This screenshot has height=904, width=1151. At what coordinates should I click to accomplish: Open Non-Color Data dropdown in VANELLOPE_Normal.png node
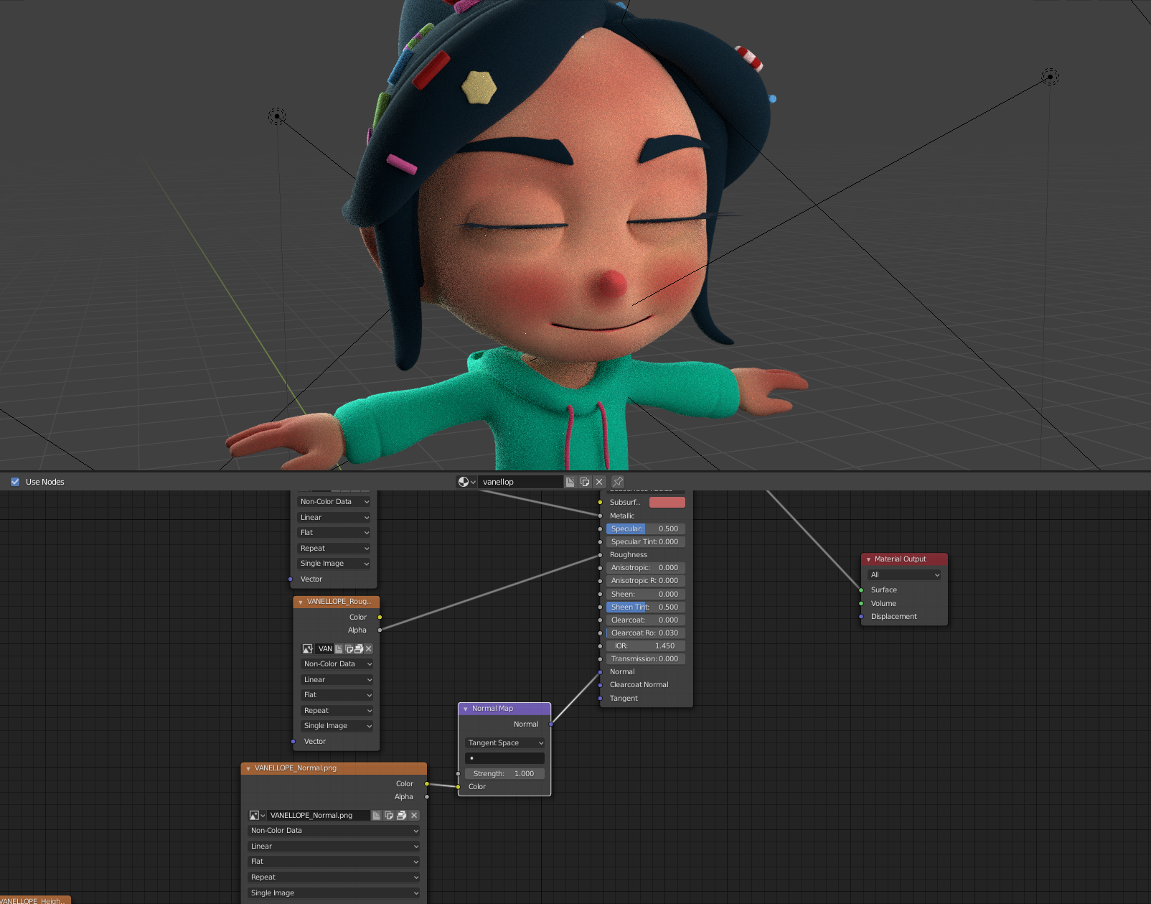click(x=334, y=831)
